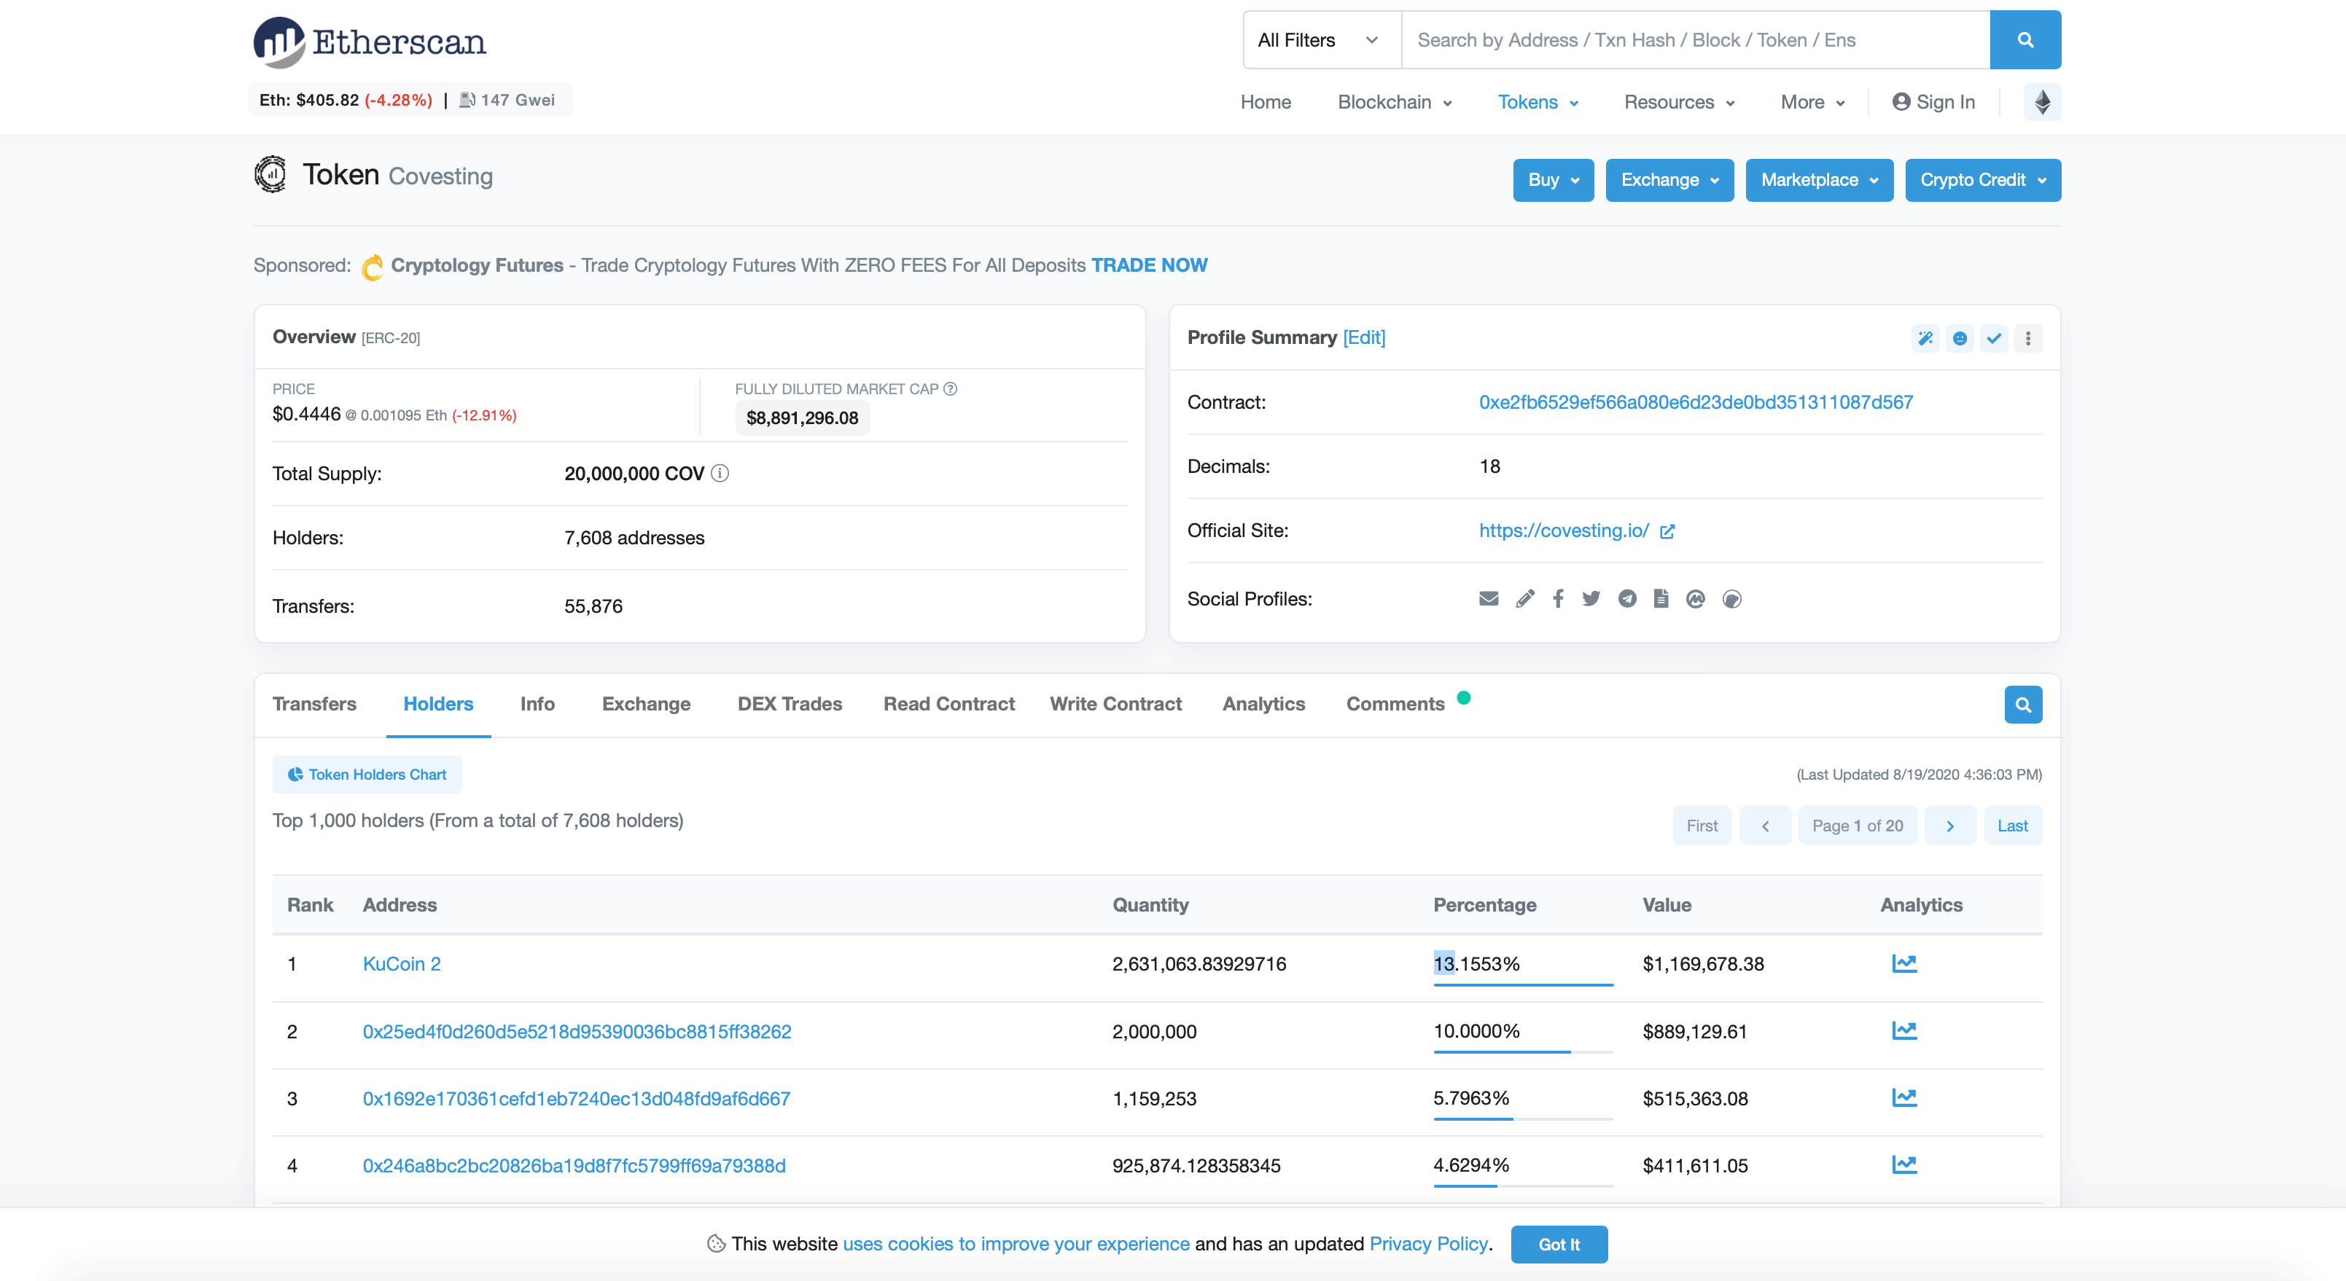Click the Ethereum diamond network icon

(x=2043, y=102)
